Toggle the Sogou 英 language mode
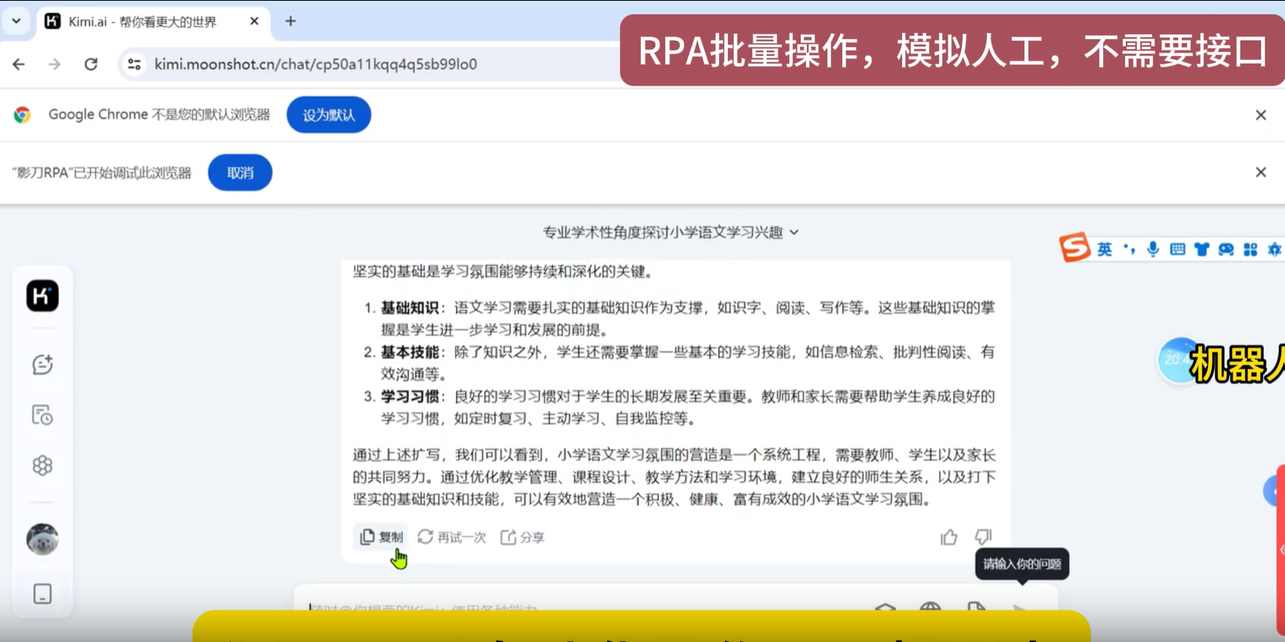This screenshot has height=642, width=1285. click(1104, 249)
